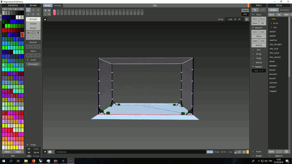
Task: Open Firefox from the Windows taskbar
Action: pyautogui.click(x=33, y=161)
